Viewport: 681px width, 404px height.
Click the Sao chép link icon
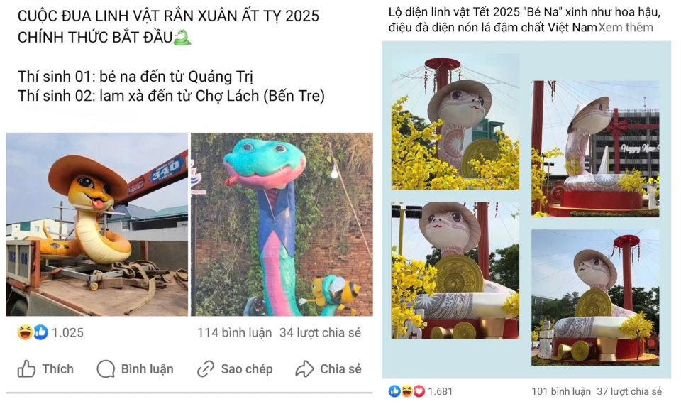[206, 368]
